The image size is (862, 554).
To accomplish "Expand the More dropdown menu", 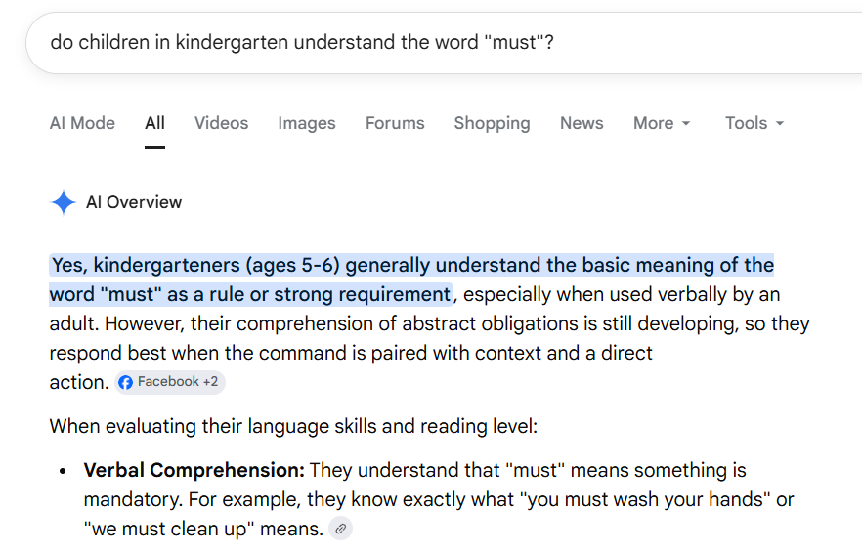I will (x=662, y=123).
